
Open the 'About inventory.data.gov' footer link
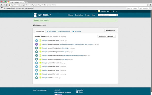click(40, 90)
